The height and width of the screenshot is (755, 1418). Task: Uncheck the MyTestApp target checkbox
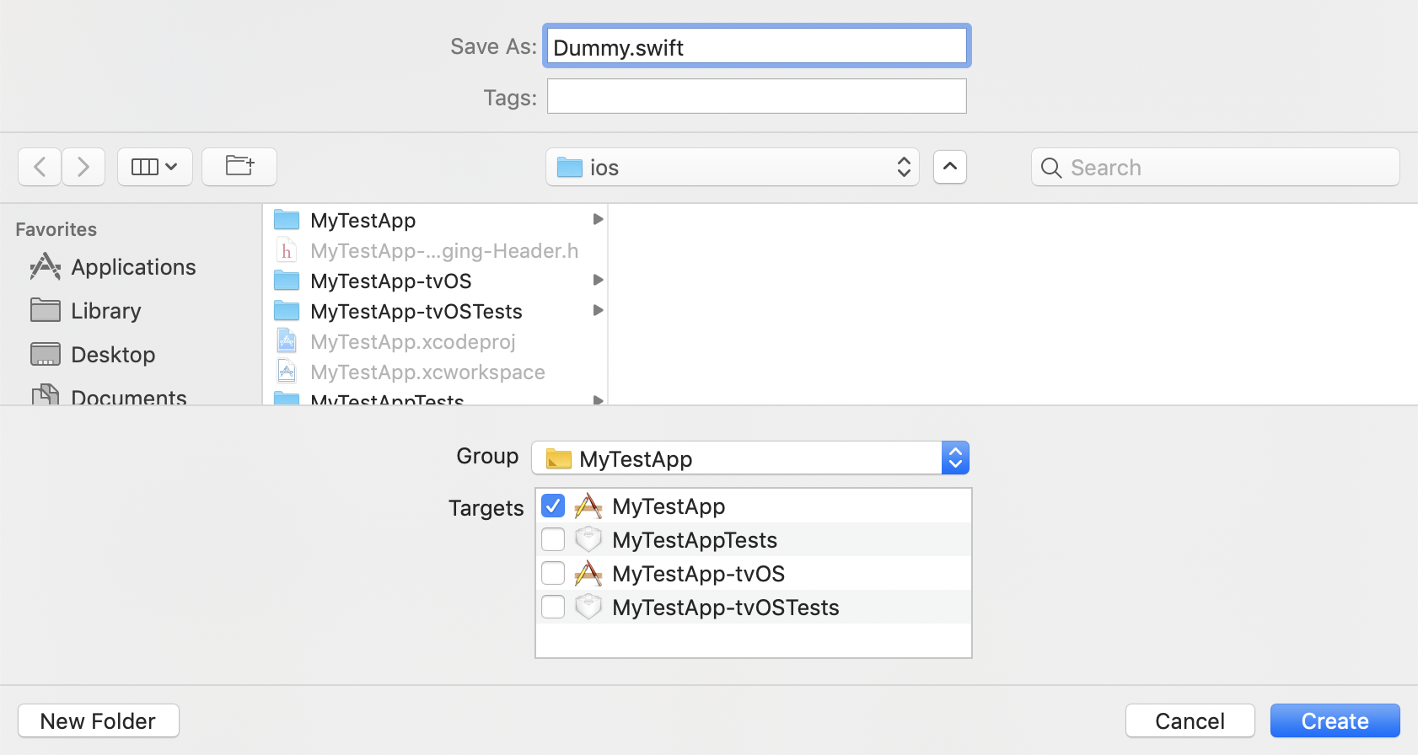click(553, 506)
